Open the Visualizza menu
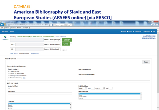Image resolution: width=159 pixels, height=110 pixels. tap(13, 28)
